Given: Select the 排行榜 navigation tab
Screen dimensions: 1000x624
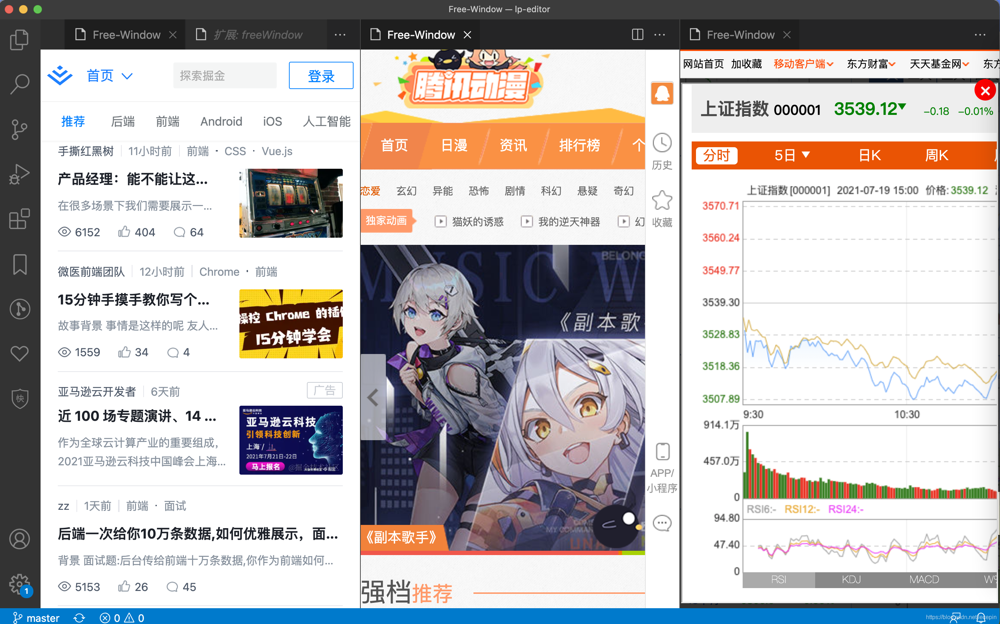Looking at the screenshot, I should (579, 145).
